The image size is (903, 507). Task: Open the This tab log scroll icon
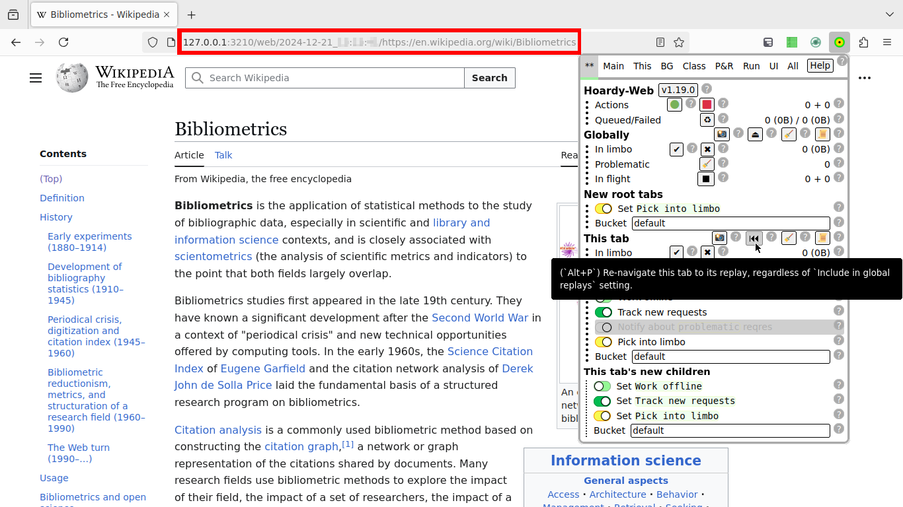[822, 238]
